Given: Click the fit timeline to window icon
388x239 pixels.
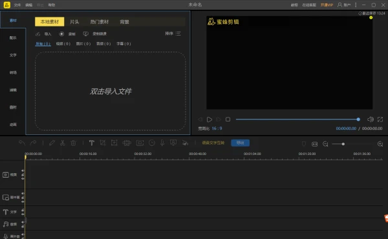Looking at the screenshot, I should pos(314,144).
